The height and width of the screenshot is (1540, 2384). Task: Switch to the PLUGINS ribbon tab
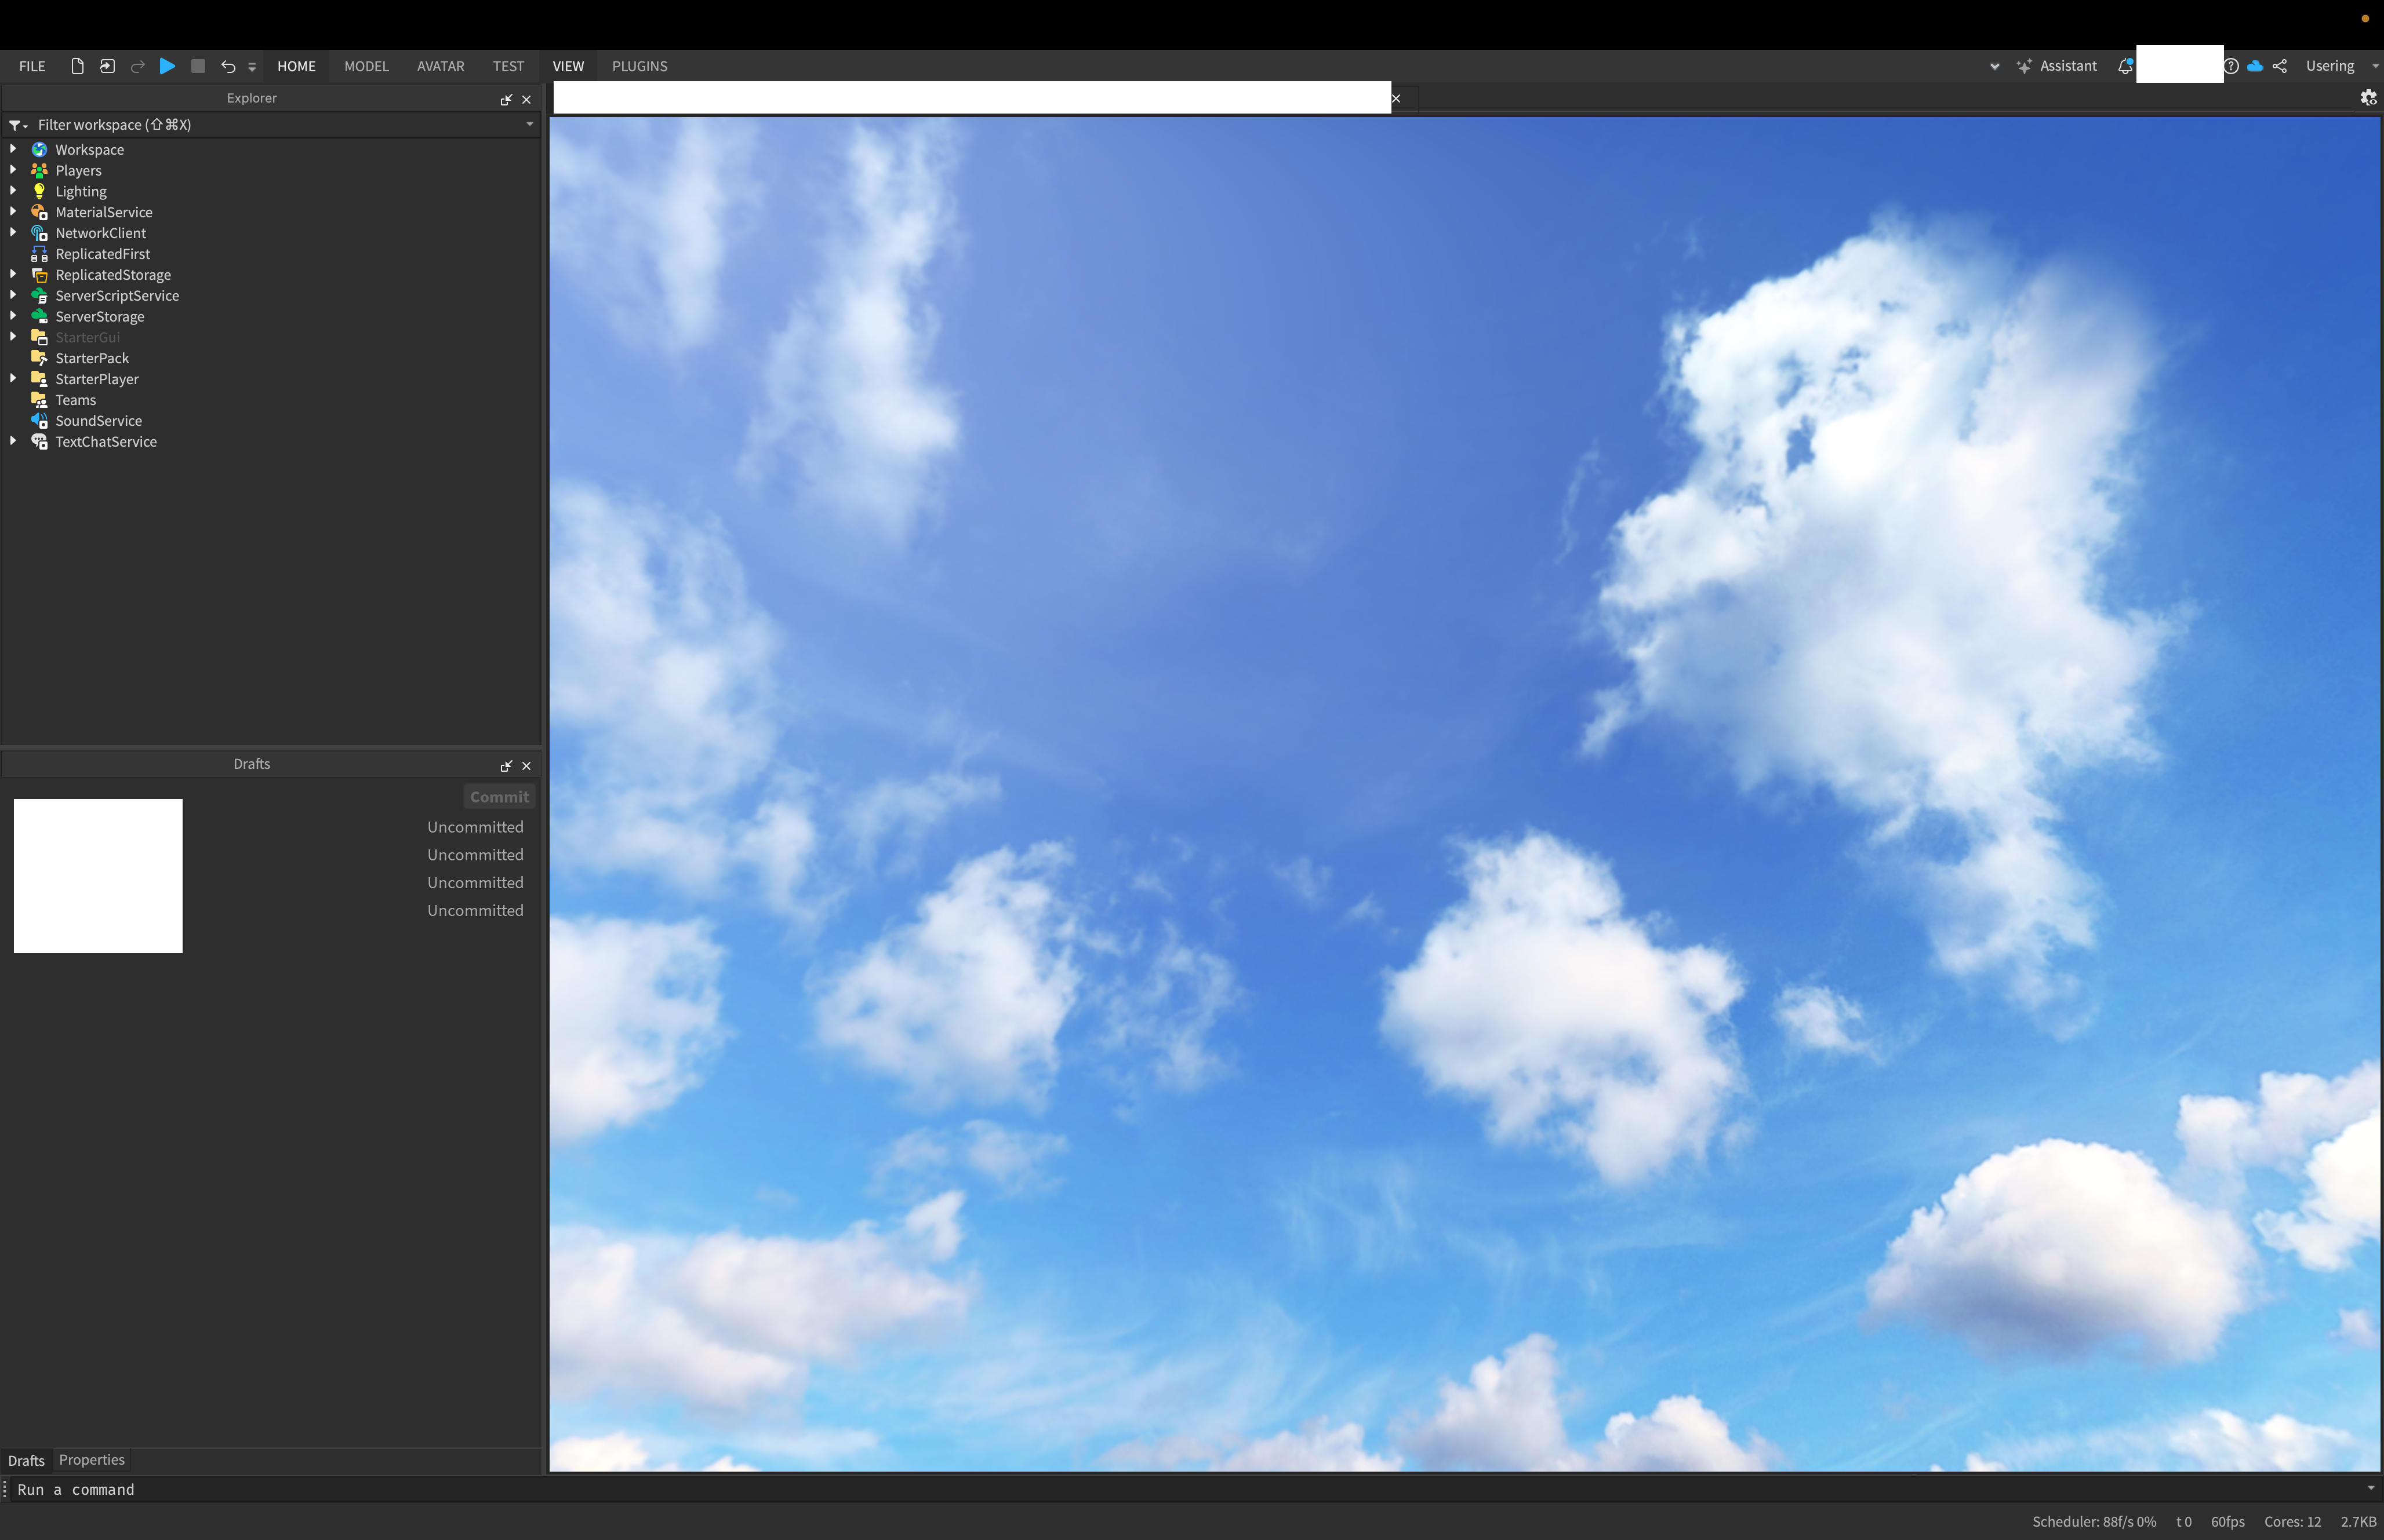tap(639, 66)
